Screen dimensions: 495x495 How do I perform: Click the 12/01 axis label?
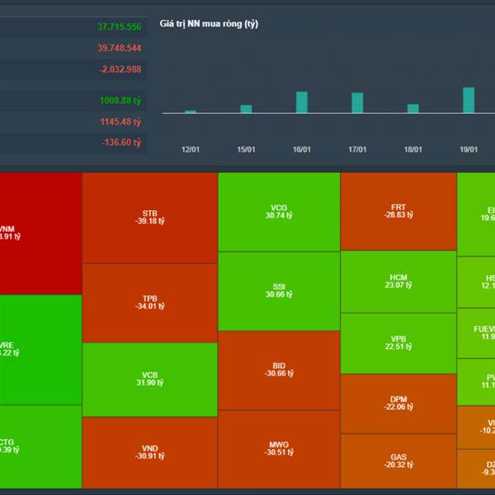pos(191,149)
